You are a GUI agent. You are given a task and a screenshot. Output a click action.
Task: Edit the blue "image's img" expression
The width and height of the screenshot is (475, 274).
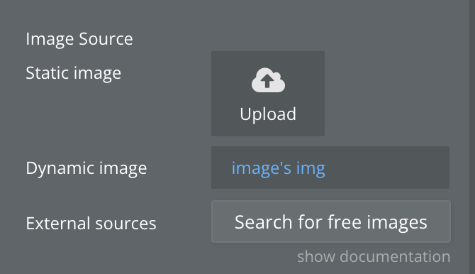click(x=279, y=168)
